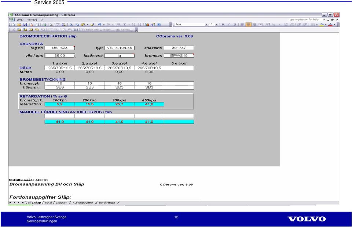Switch to the Bil sheet tab

tap(29, 203)
